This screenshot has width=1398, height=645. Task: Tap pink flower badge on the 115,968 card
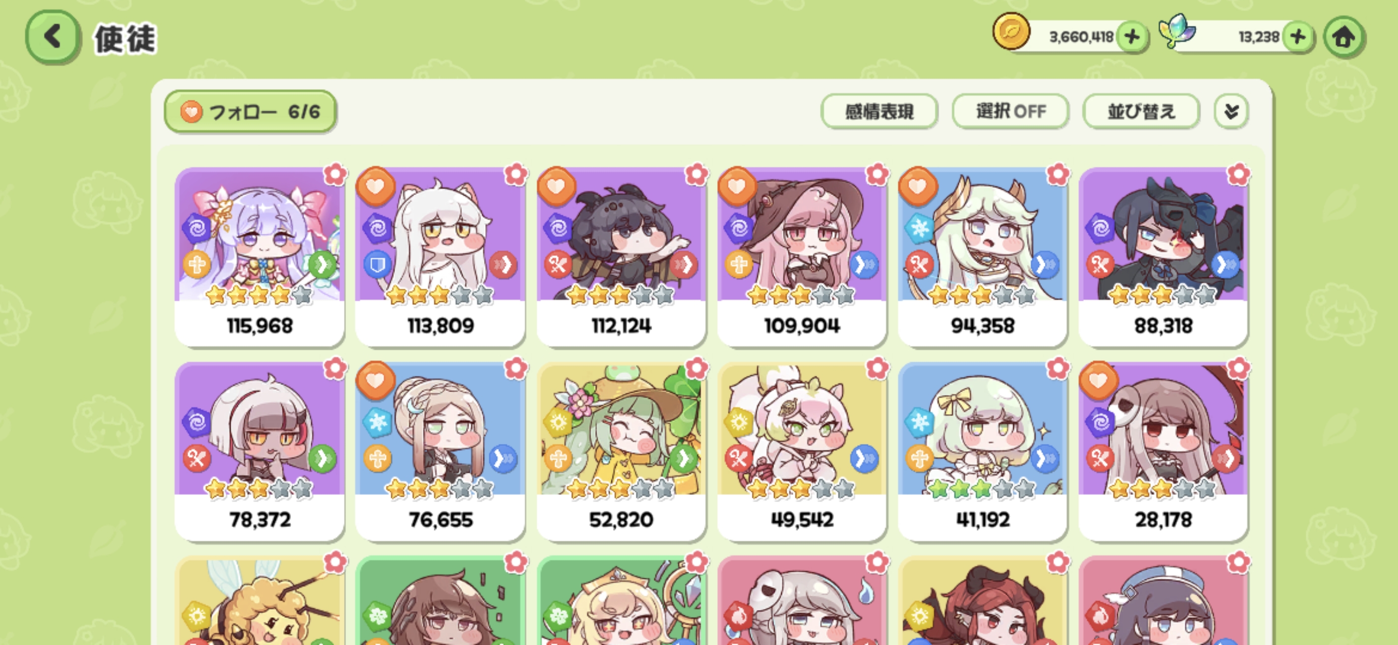click(x=335, y=174)
